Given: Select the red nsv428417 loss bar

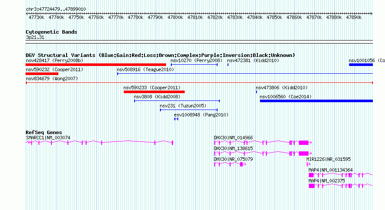Looking at the screenshot, I should click(96, 65).
